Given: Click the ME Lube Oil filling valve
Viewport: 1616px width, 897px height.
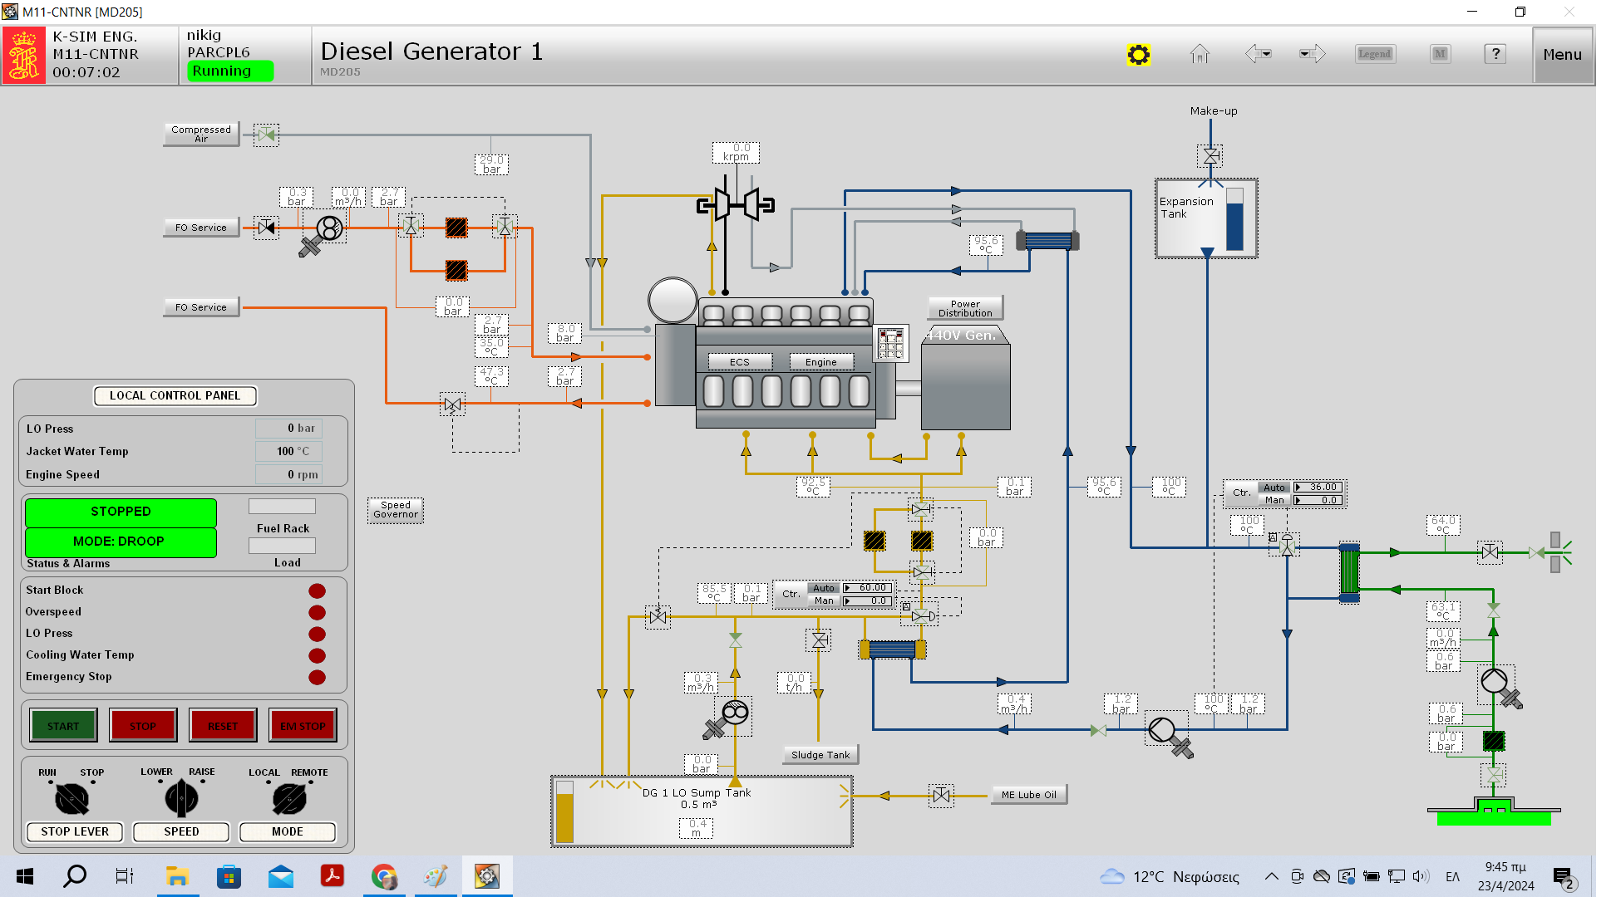Looking at the screenshot, I should click(941, 796).
